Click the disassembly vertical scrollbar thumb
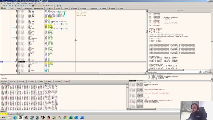The width and height of the screenshot is (213, 120). [146, 31]
